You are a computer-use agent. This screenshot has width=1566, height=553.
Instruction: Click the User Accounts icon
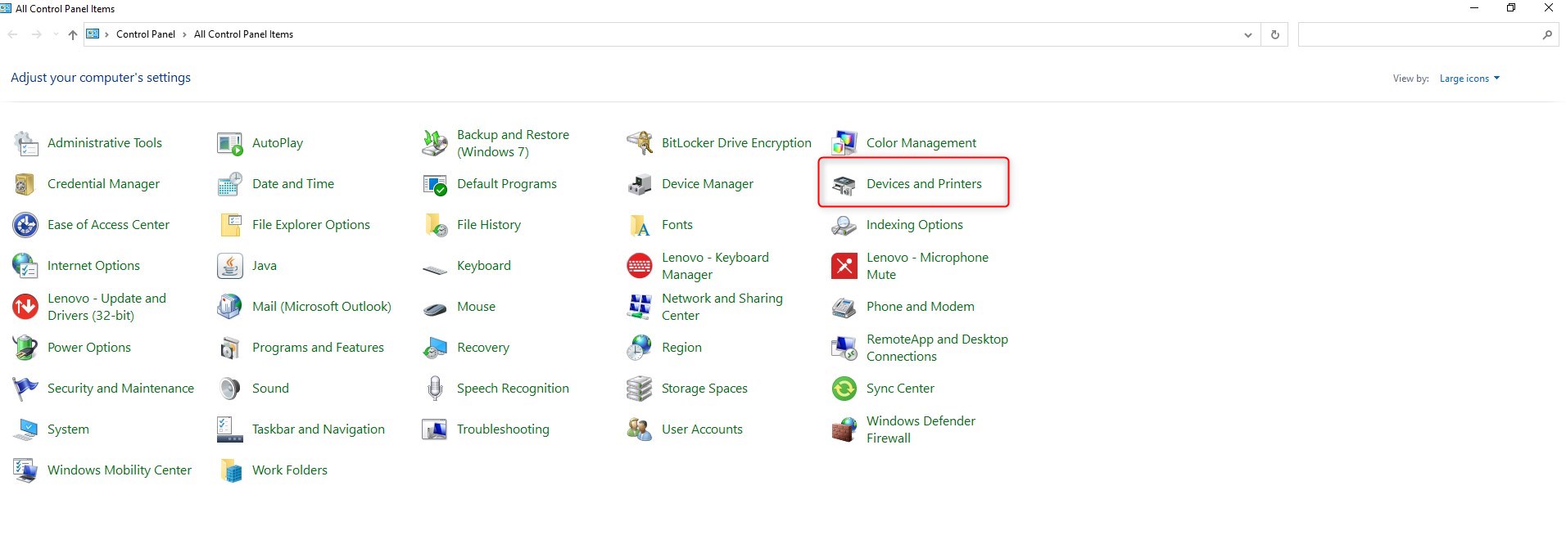640,429
